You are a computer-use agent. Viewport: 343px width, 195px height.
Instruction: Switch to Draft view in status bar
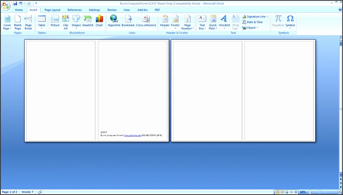(296, 192)
